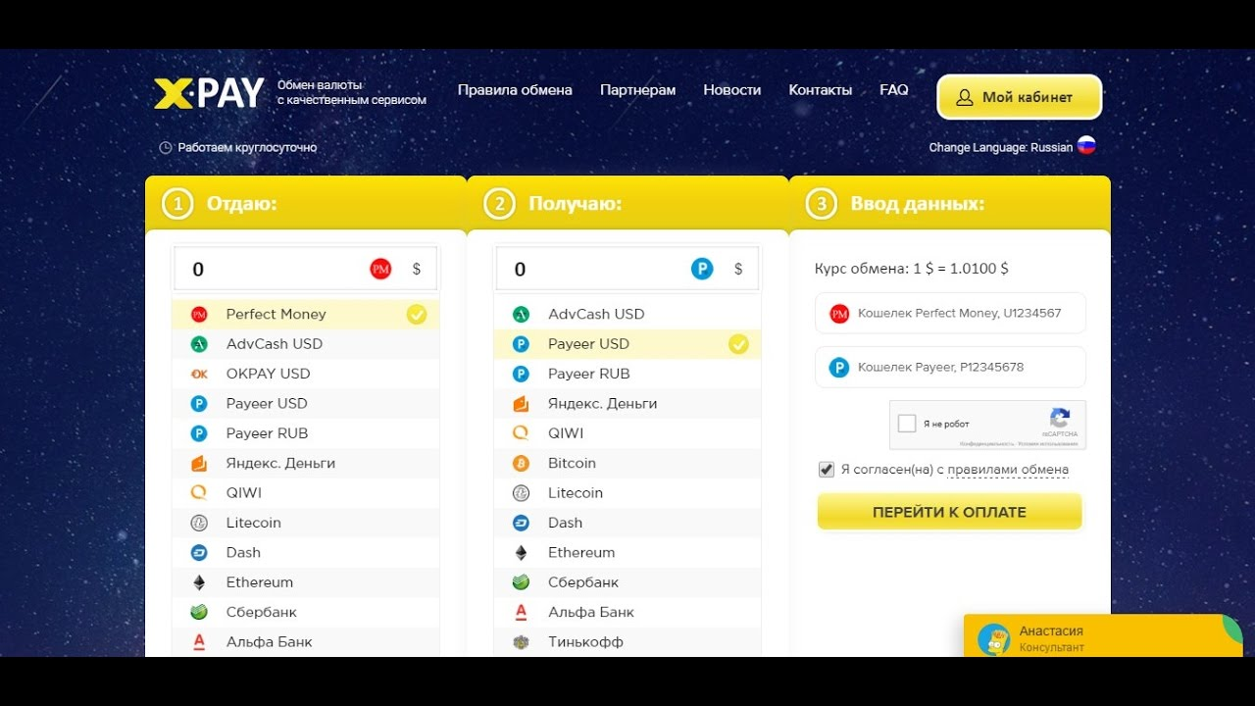Pick "QIWI" in the Получаю list
This screenshot has width=1255, height=706.
[627, 433]
